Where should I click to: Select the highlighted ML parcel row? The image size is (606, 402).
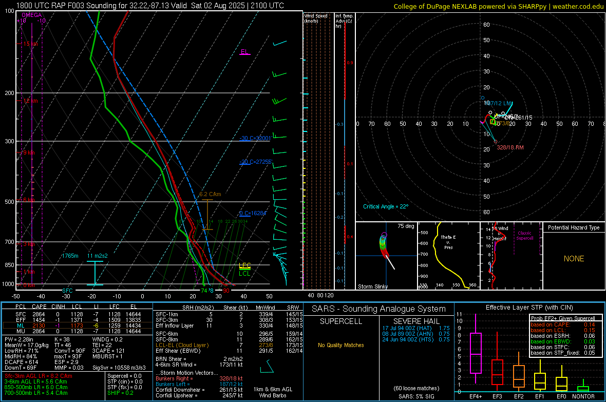coord(78,326)
